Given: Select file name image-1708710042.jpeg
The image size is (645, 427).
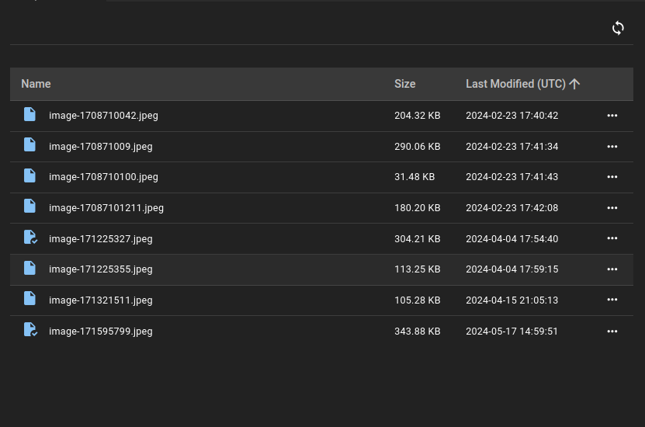Looking at the screenshot, I should pos(104,116).
